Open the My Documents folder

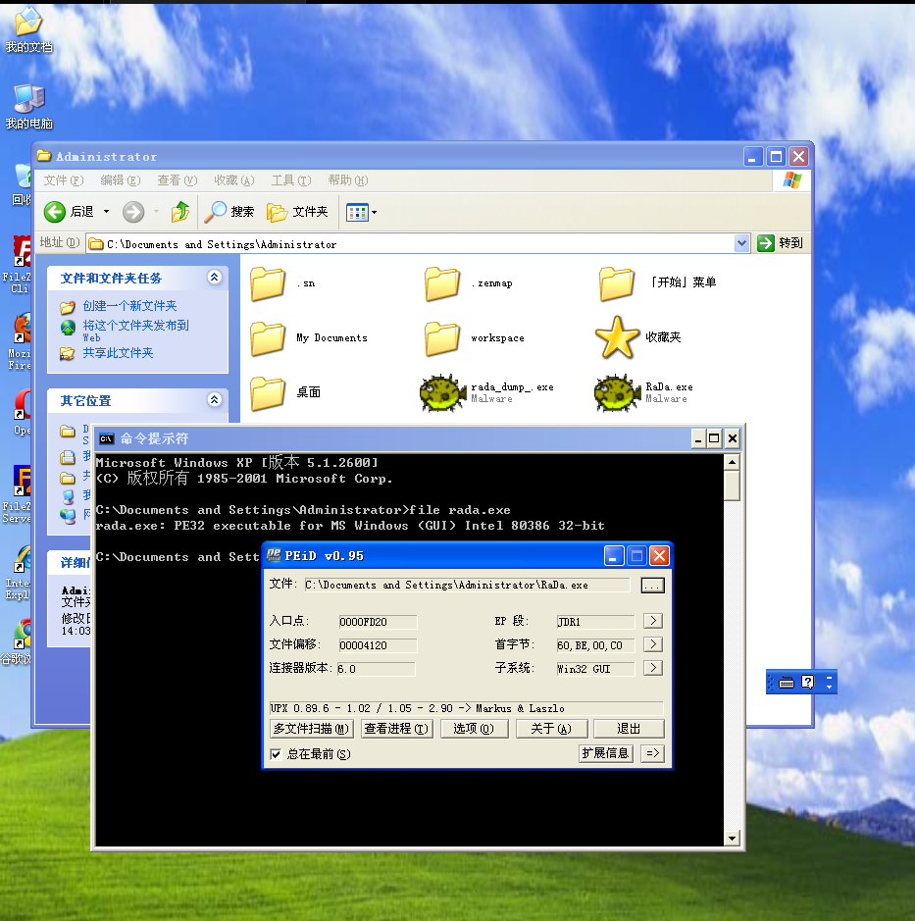(x=308, y=338)
